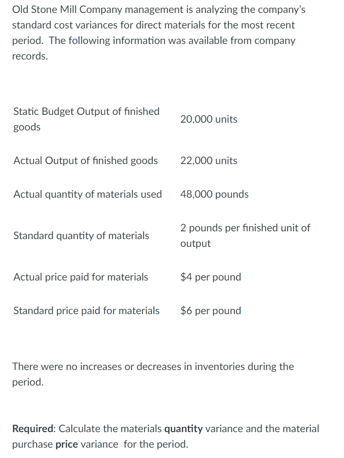Click the 'Actual quantity of materials used' label
The image size is (344, 458).
click(87, 194)
